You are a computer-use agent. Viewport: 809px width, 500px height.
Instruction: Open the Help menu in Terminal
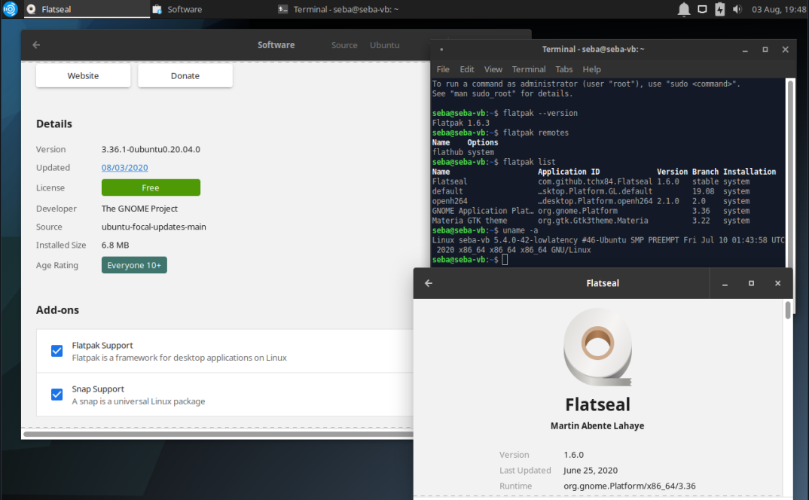point(592,69)
